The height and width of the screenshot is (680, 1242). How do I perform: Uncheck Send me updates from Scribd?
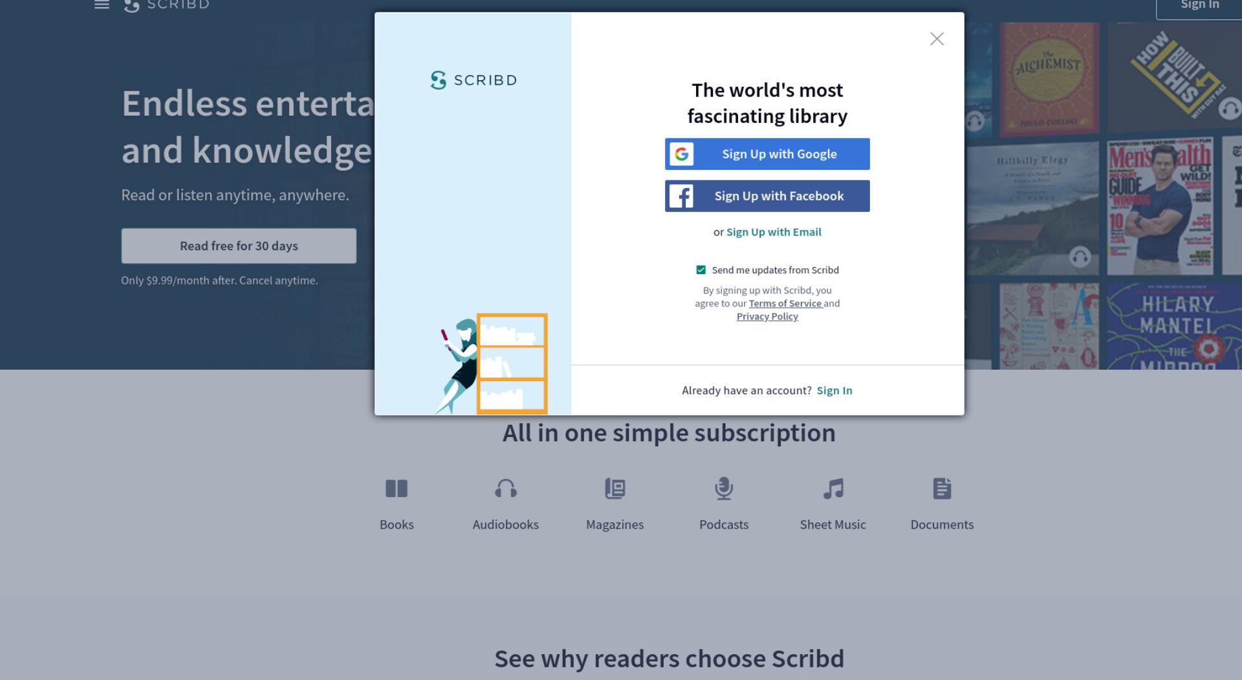(x=701, y=270)
